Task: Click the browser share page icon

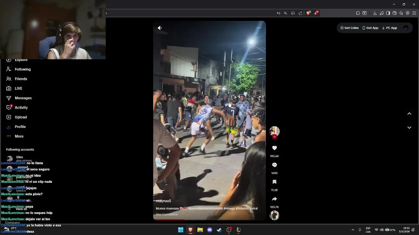Action: pos(300,13)
